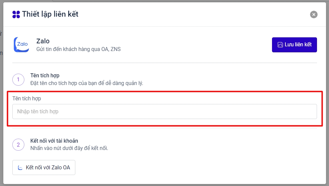Viewport: 329px width, 186px height.
Task: Click the Thiết lập liên kết title
Action: click(x=50, y=14)
